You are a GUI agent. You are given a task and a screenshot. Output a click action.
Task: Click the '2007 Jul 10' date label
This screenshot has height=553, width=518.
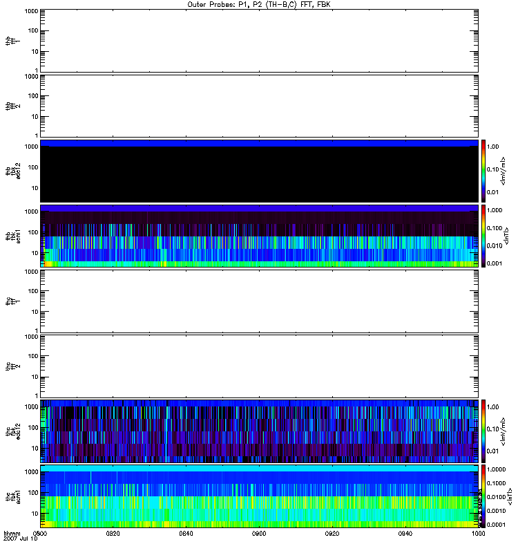click(x=19, y=539)
